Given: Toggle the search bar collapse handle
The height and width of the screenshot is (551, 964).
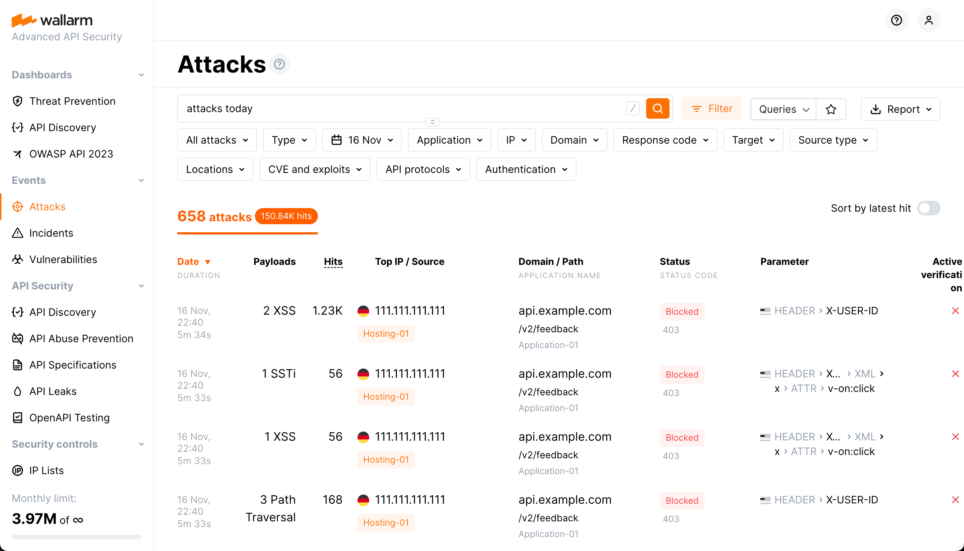Looking at the screenshot, I should pos(432,122).
